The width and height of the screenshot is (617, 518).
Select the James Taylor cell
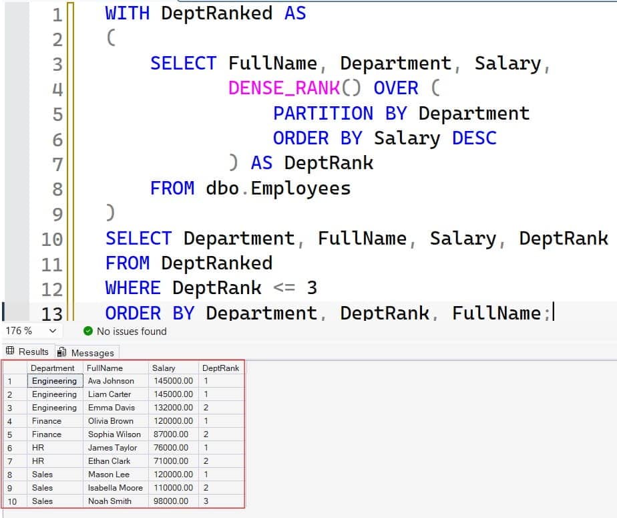click(x=116, y=448)
